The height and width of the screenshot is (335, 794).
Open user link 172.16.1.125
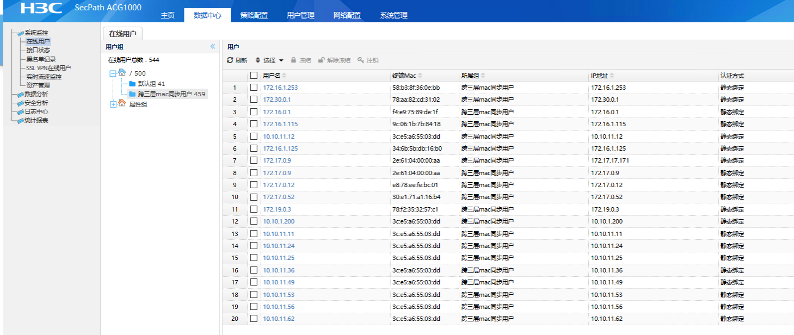point(280,148)
